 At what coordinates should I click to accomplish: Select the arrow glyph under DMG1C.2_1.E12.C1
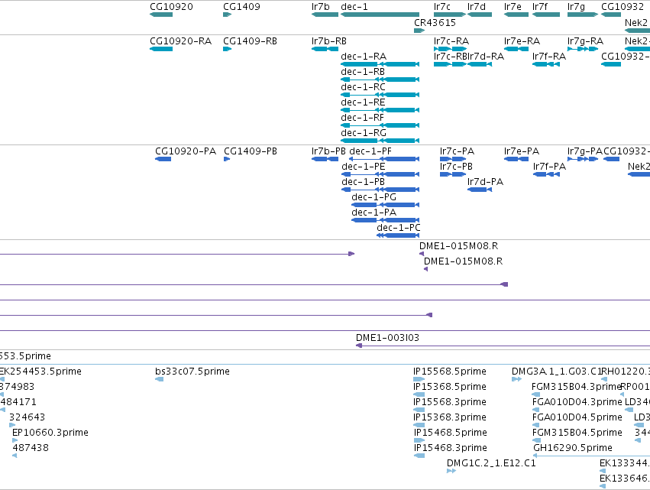451,471
